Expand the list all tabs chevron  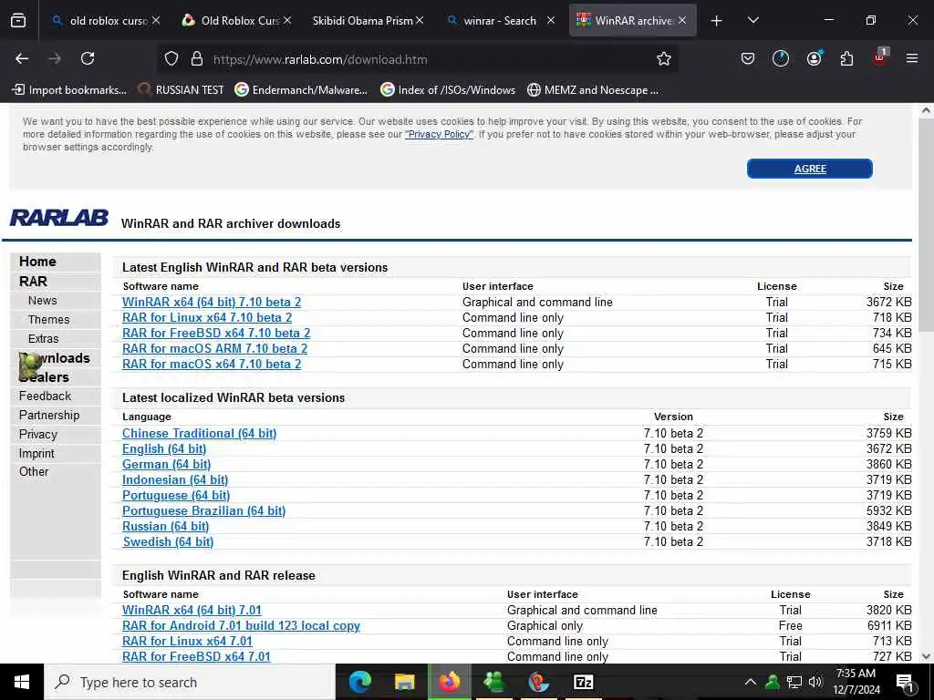click(752, 20)
